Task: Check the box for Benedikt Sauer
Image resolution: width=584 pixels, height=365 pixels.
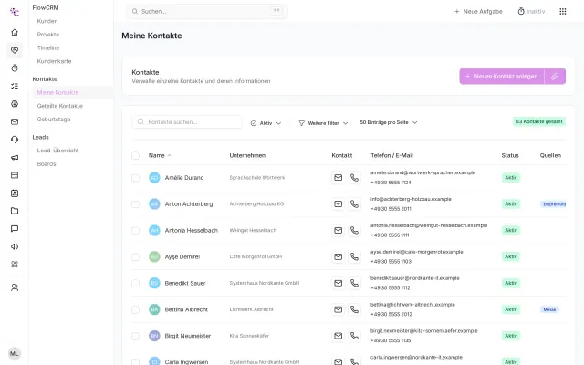Action: click(x=136, y=284)
